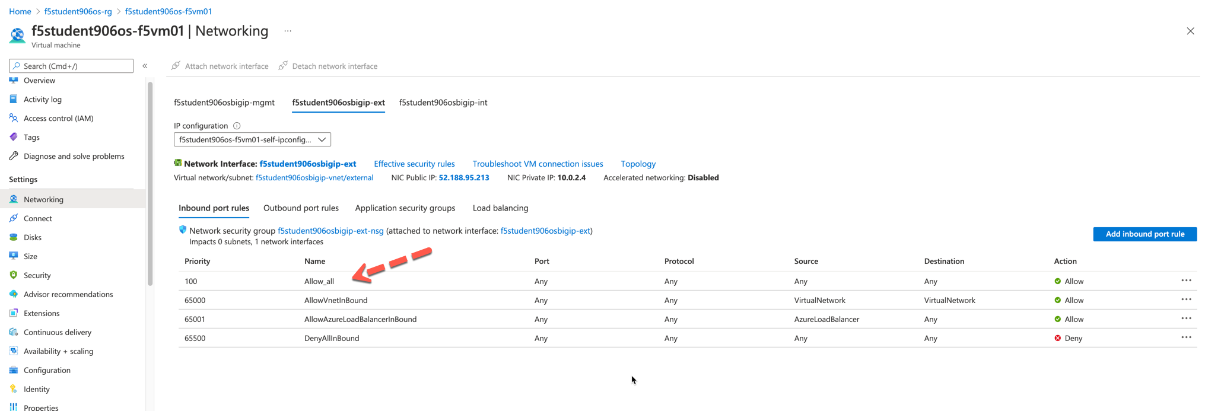Image resolution: width=1205 pixels, height=411 pixels.
Task: Click Add inbound port rule button
Action: coord(1144,234)
